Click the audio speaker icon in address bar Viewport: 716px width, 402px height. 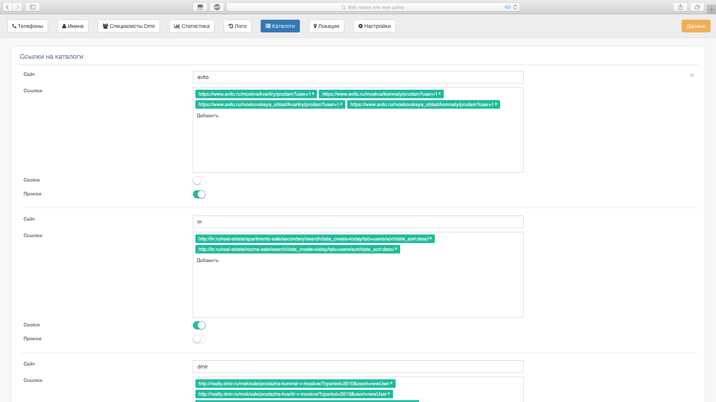[507, 7]
